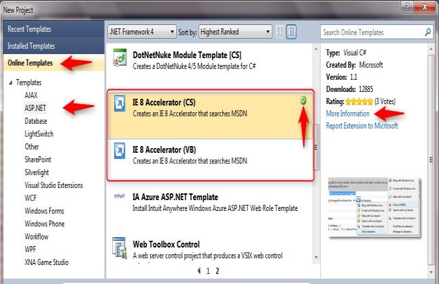Select the Windows Phone category

pyautogui.click(x=45, y=224)
